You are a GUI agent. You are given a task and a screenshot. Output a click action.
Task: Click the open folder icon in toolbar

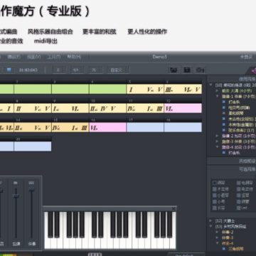[174, 70]
